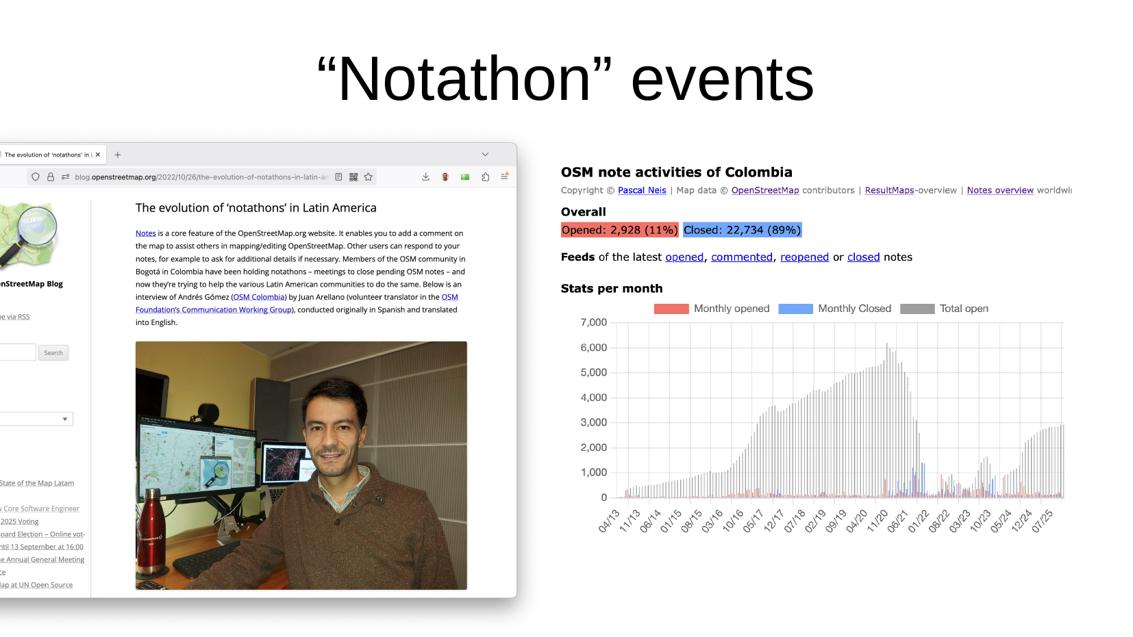Click the QR code icon

(x=353, y=177)
